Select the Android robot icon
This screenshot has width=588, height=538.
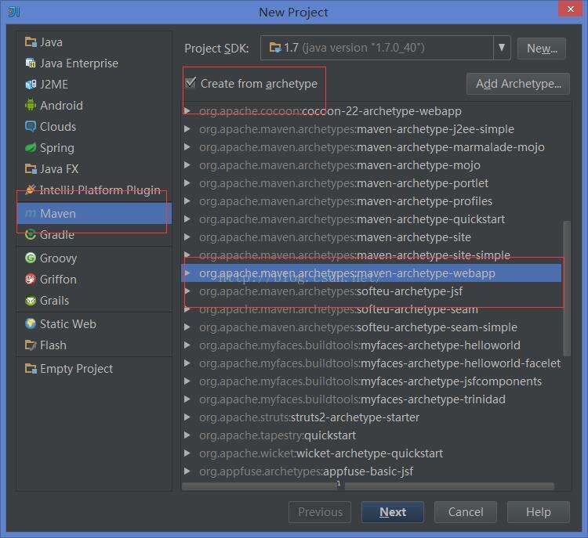[31, 106]
